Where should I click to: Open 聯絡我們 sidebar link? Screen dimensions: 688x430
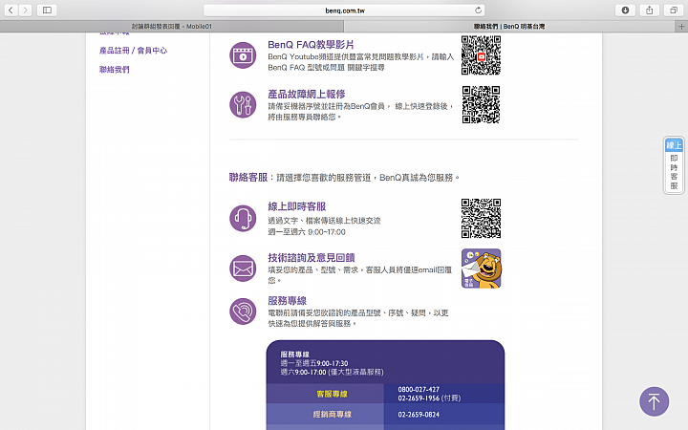114,70
